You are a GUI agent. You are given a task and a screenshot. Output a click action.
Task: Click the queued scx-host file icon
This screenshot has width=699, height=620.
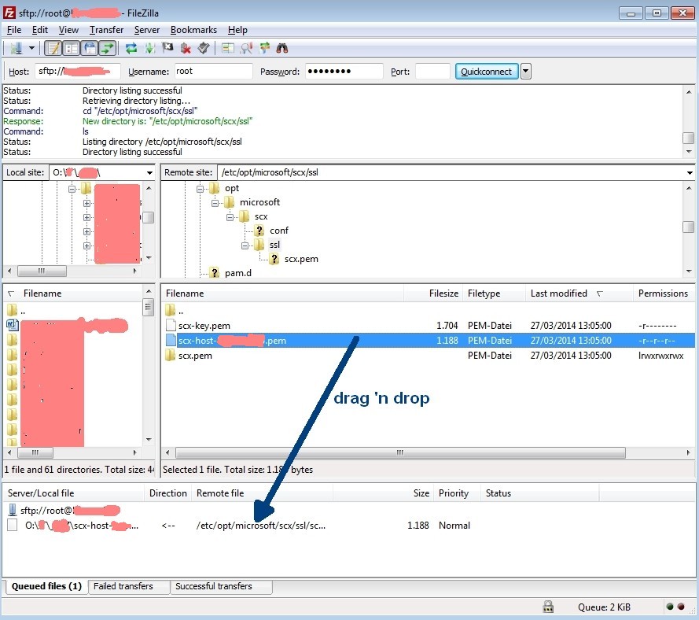pyautogui.click(x=13, y=525)
